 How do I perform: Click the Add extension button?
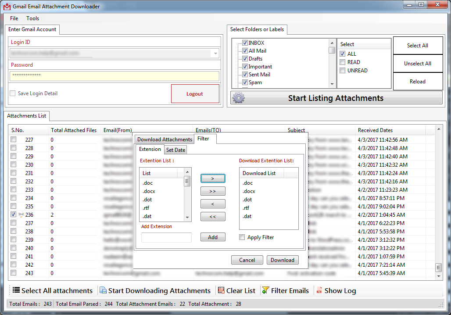(213, 237)
